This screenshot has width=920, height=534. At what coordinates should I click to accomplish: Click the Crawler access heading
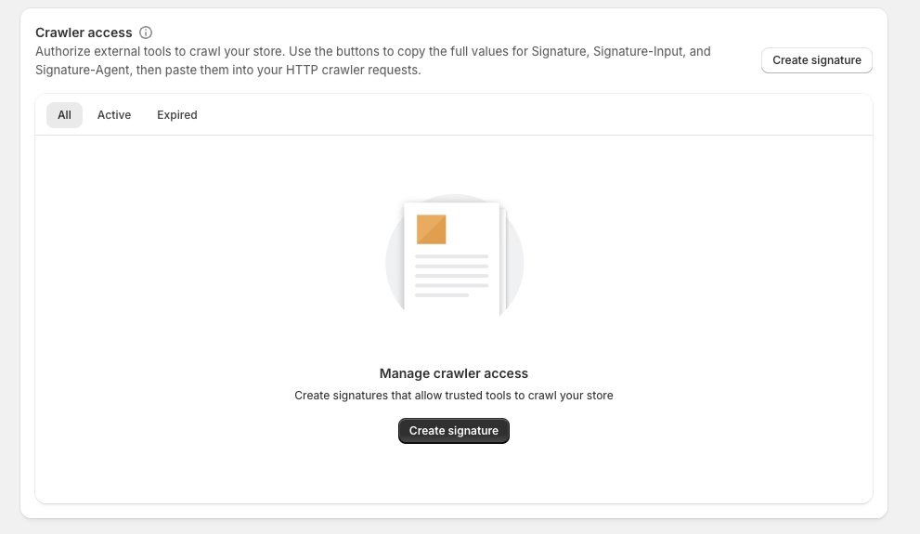click(84, 33)
